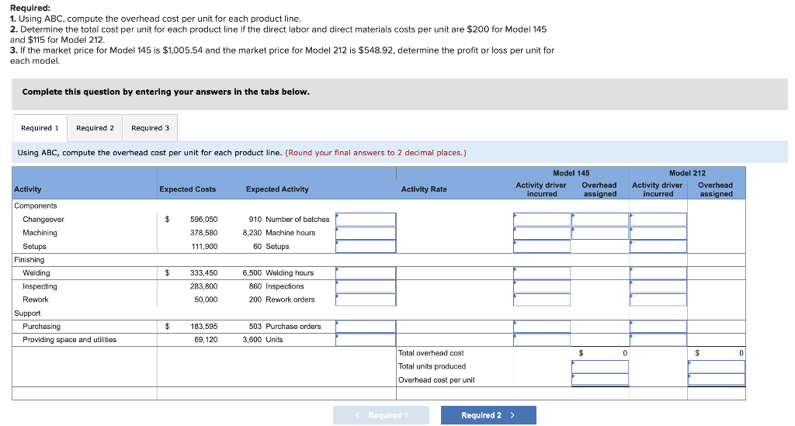Click the greyed Required 1 previous button
The width and height of the screenshot is (795, 426).
[380, 415]
